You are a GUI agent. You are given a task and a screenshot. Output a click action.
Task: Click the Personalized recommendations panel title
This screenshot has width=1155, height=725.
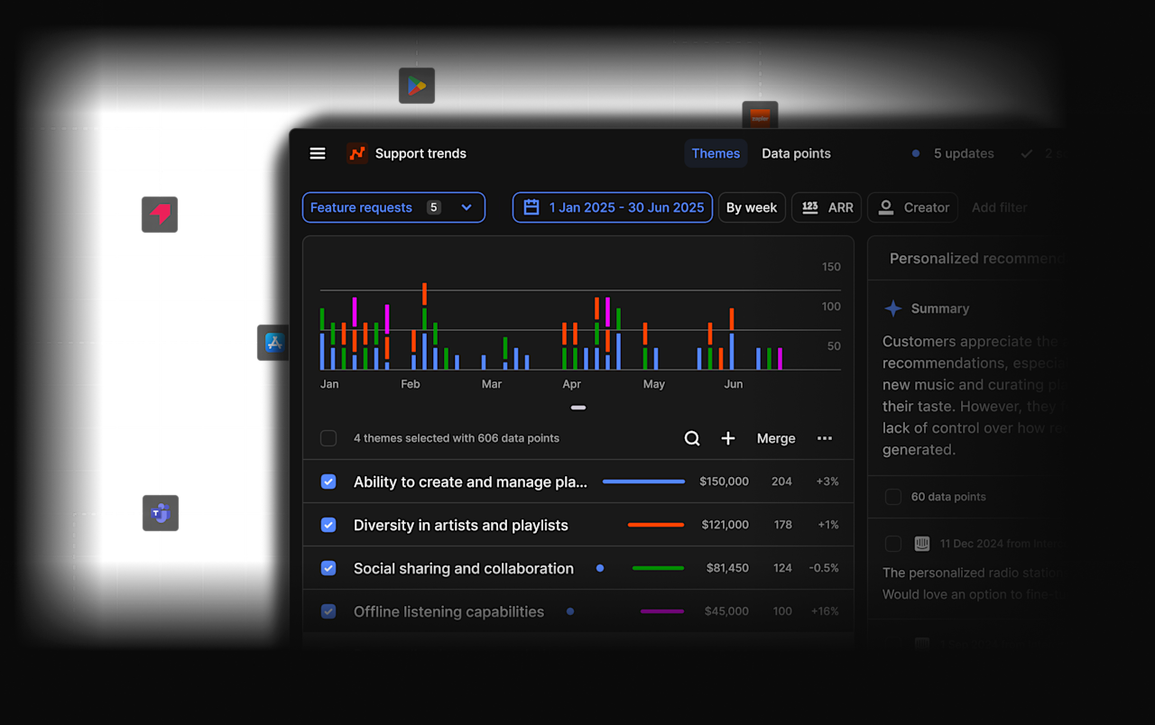coord(976,259)
